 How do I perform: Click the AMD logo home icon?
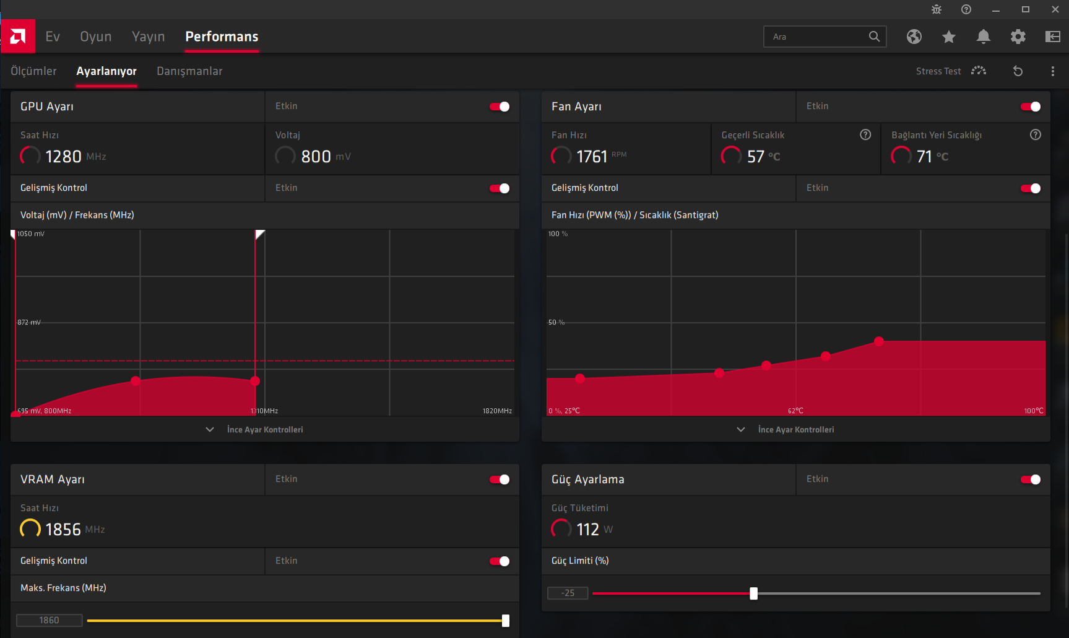point(18,37)
